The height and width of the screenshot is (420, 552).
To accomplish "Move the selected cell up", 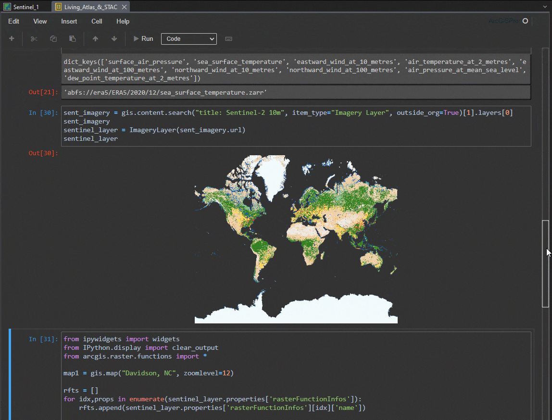I will tap(95, 38).
